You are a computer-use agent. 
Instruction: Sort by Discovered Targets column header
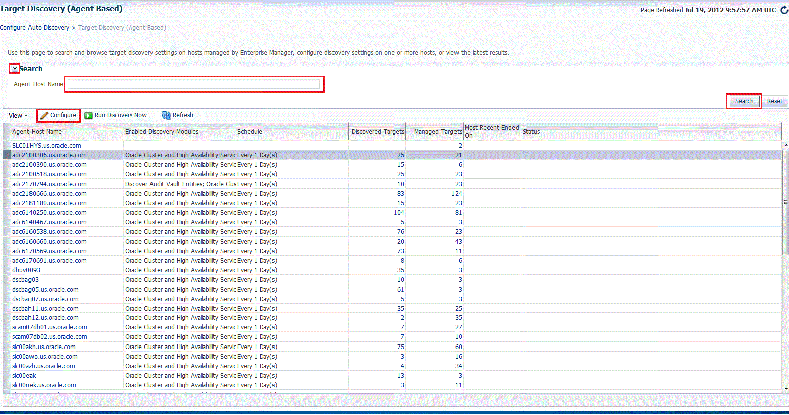tap(378, 132)
